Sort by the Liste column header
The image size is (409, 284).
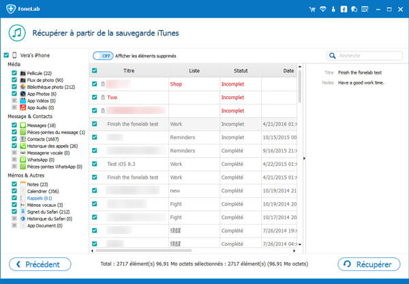pos(194,71)
